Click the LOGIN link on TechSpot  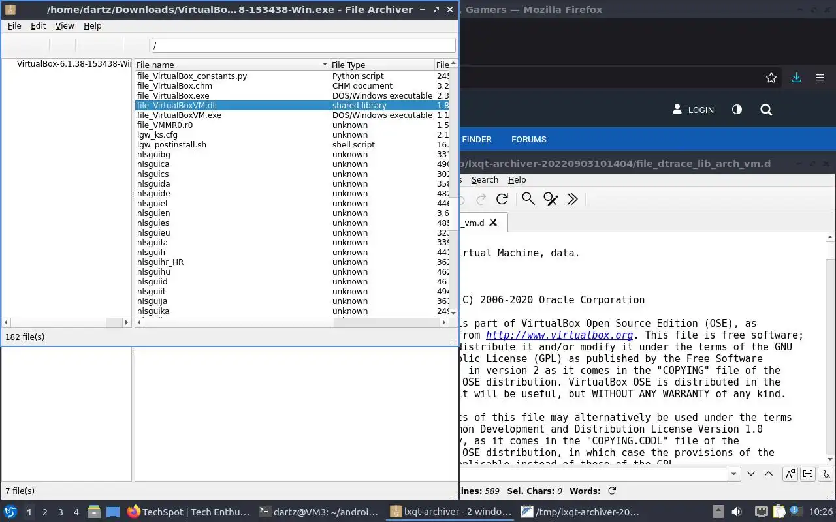[694, 110]
